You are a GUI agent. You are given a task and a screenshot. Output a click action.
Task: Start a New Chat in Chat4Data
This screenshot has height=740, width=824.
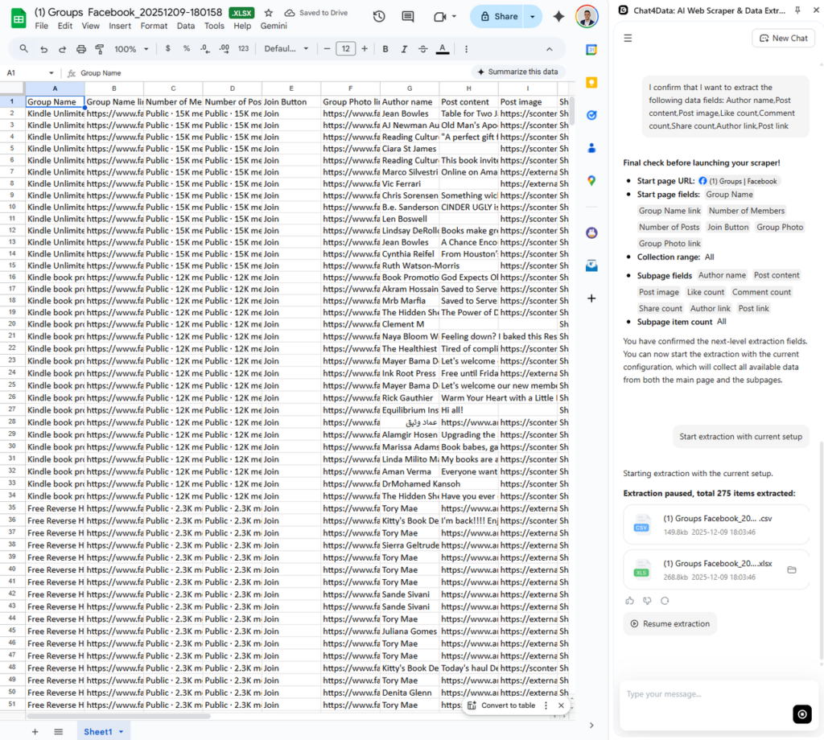782,38
